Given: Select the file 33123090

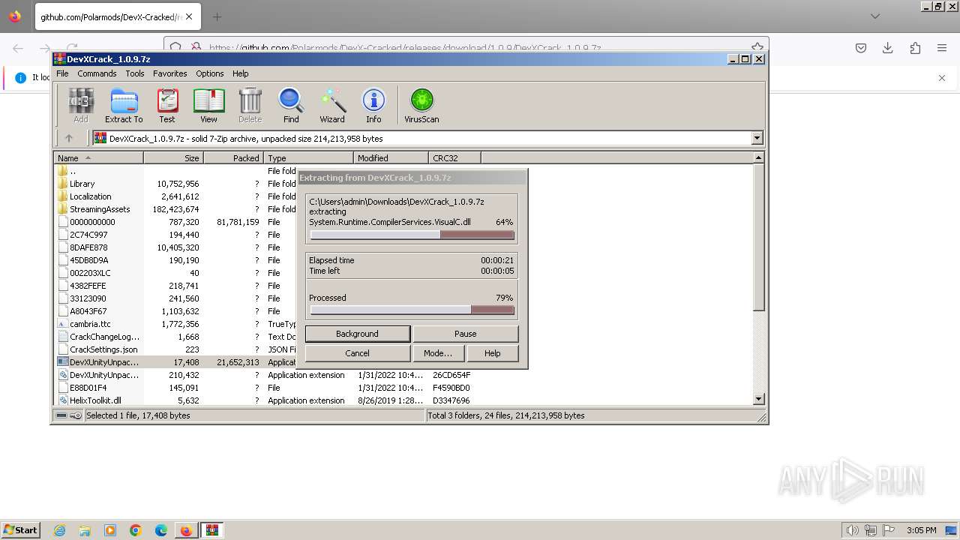Looking at the screenshot, I should (x=88, y=298).
